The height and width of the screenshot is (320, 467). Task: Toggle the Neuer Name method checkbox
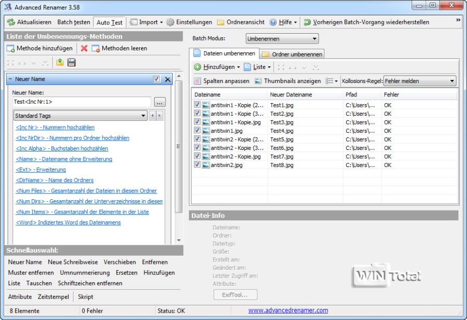tap(157, 79)
